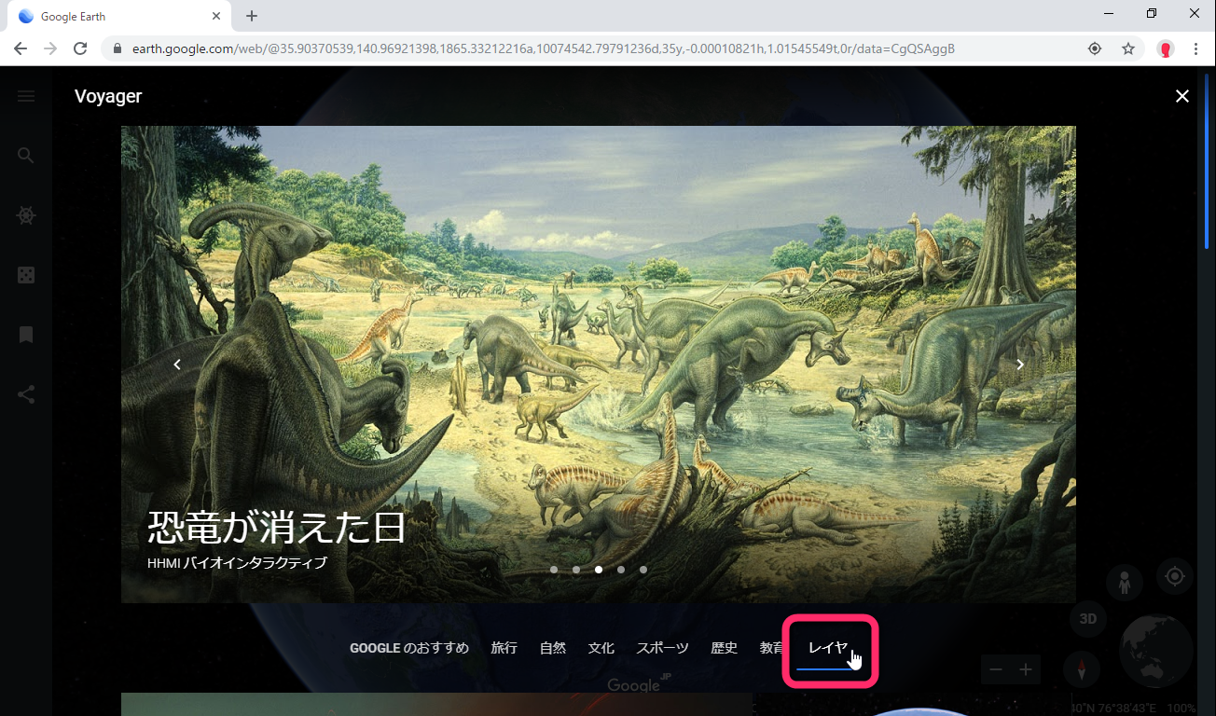
Task: Go to the previous carousel slide
Action: click(x=177, y=365)
